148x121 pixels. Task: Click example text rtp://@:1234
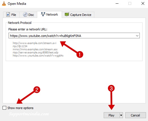(20, 46)
